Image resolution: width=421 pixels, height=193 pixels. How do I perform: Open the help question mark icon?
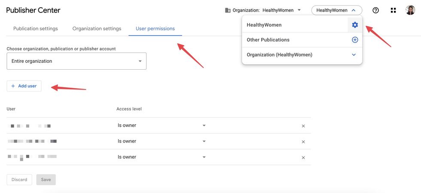(375, 10)
